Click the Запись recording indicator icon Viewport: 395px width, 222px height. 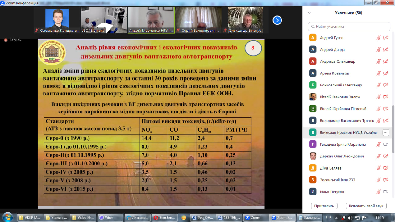click(x=5, y=40)
